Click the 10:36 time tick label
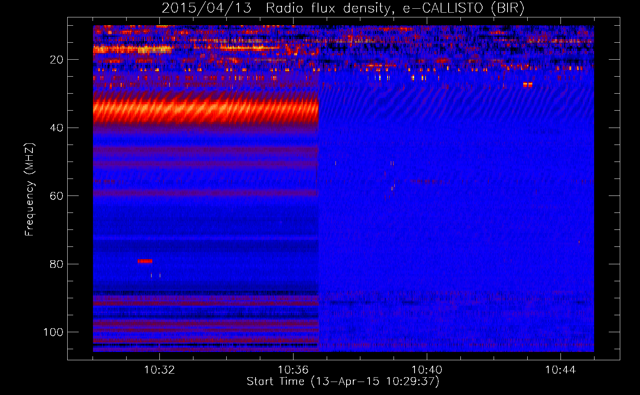The width and height of the screenshot is (640, 395). [293, 370]
